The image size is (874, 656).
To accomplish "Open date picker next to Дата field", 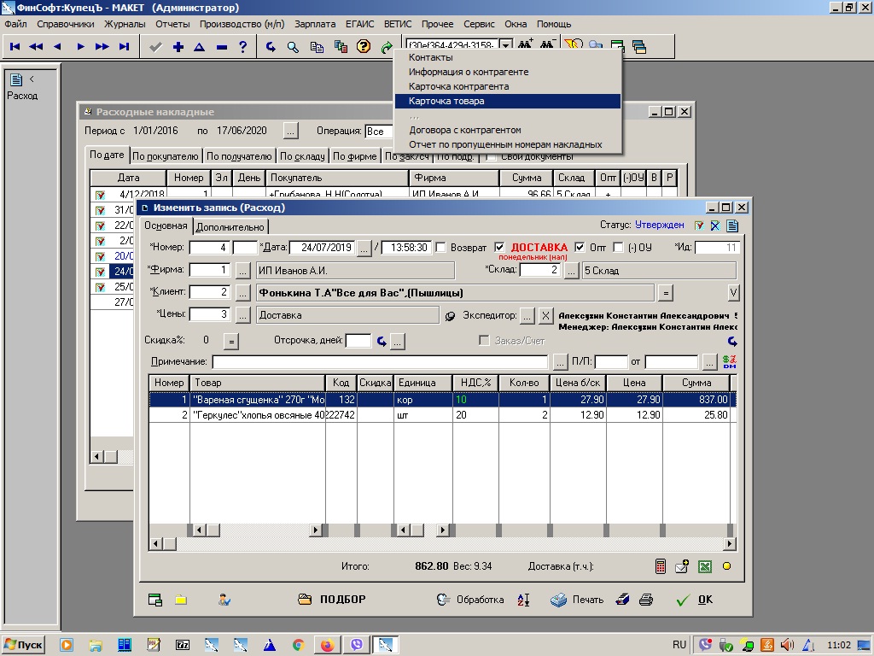I will tap(364, 248).
